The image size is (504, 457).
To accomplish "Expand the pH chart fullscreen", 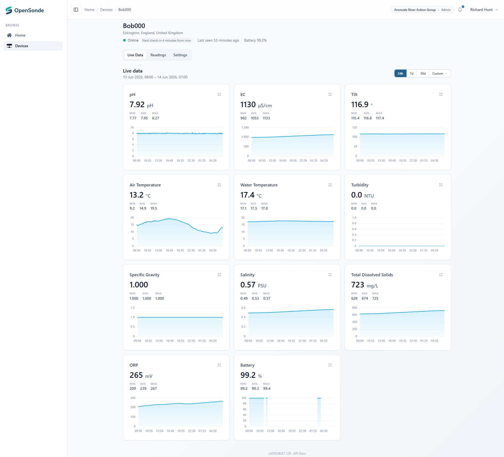I will click(x=219, y=94).
